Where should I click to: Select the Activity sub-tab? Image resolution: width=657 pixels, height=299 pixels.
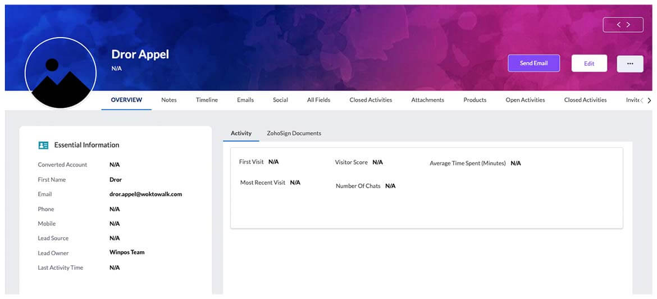241,133
